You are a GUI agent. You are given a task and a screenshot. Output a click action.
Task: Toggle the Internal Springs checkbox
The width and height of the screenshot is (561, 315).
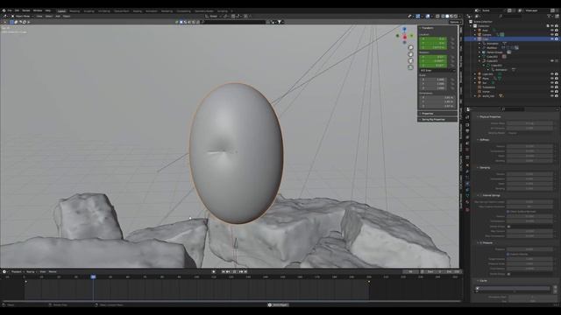click(481, 195)
